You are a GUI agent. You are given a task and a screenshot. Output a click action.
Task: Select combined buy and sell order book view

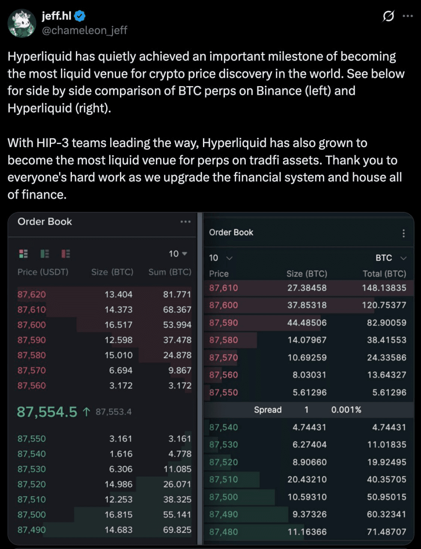tap(24, 254)
